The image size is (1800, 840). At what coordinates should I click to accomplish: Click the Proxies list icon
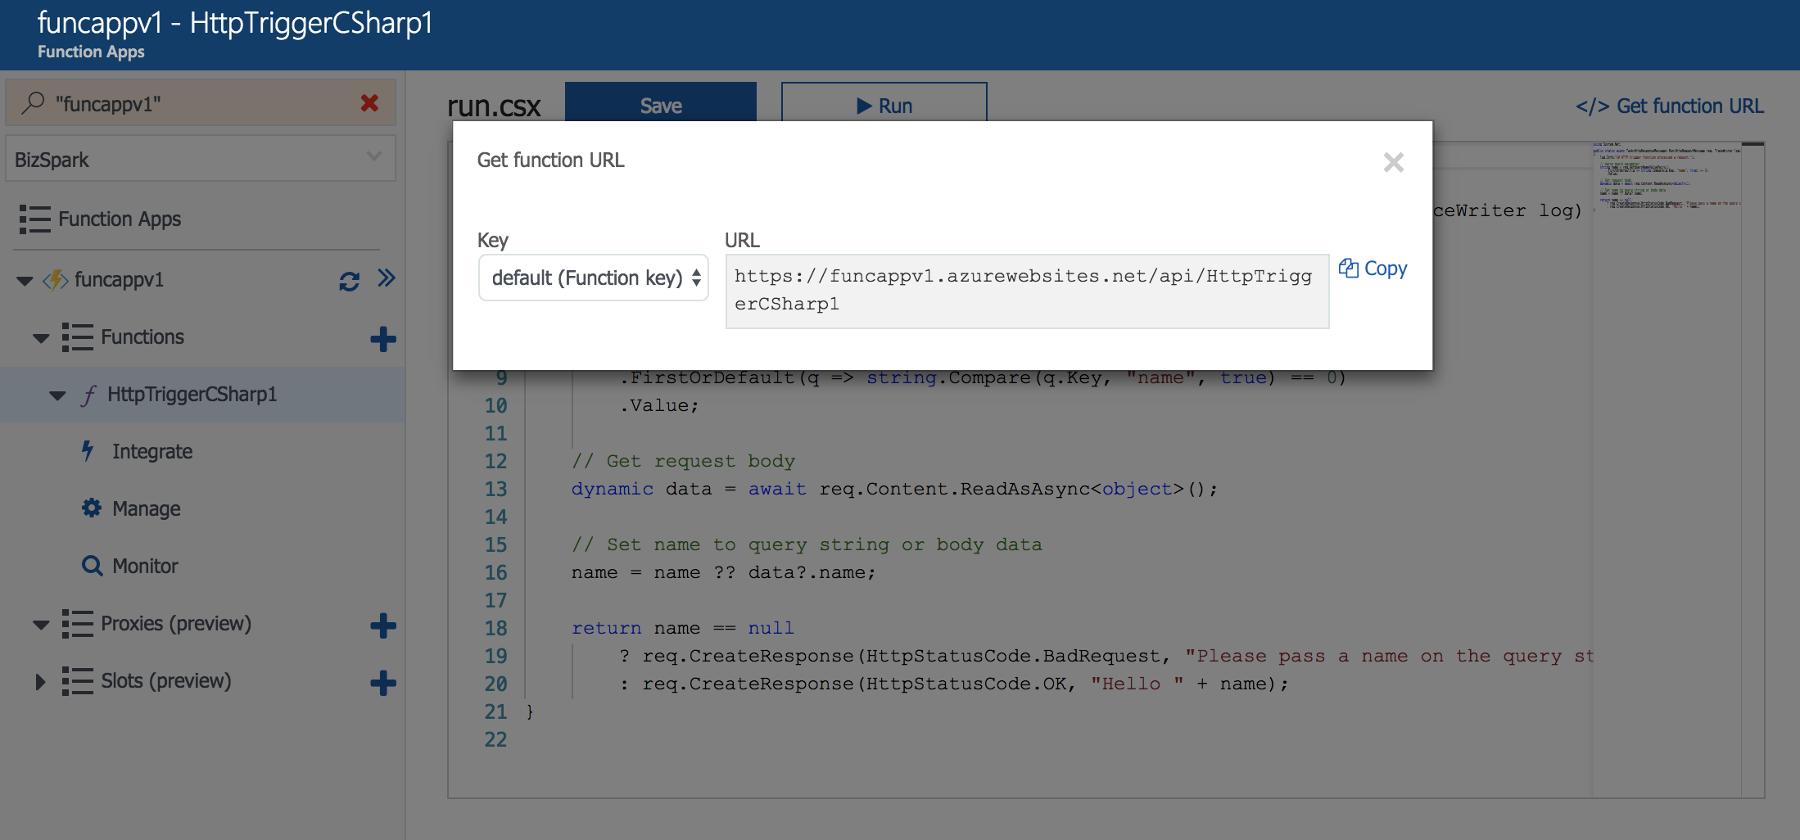78,624
